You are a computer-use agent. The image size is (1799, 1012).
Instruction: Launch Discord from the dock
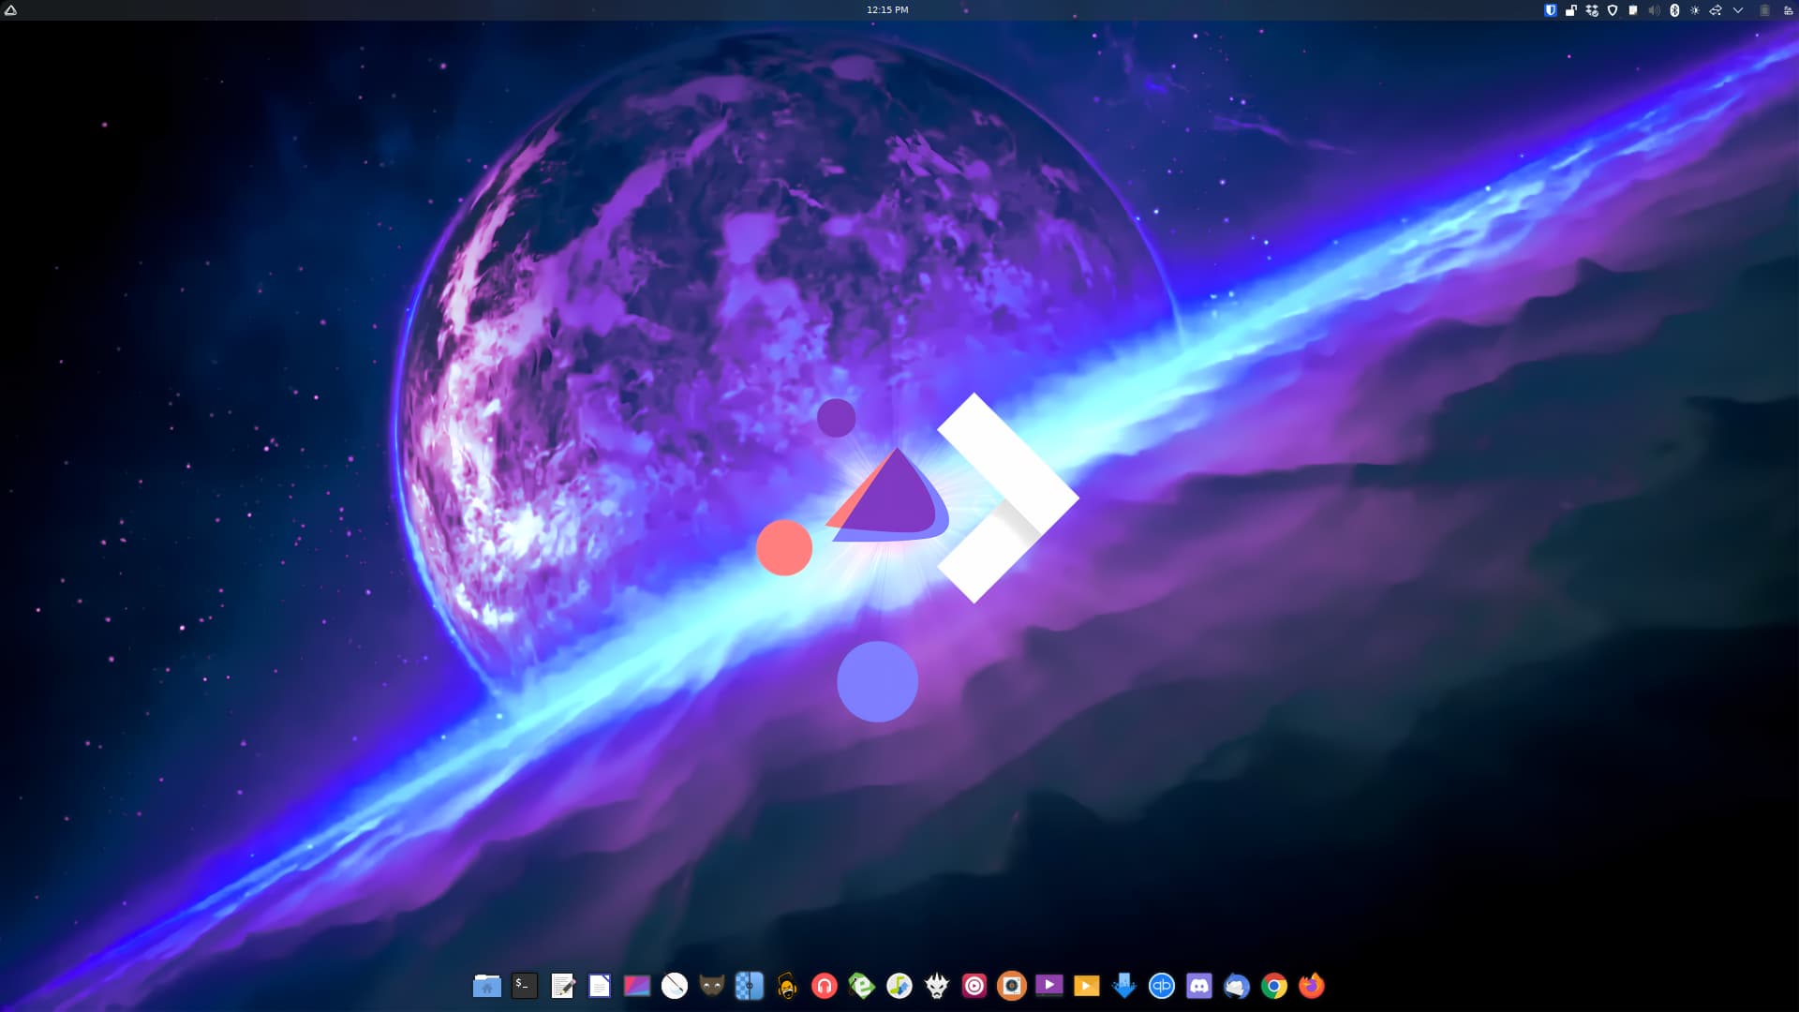pyautogui.click(x=1199, y=986)
